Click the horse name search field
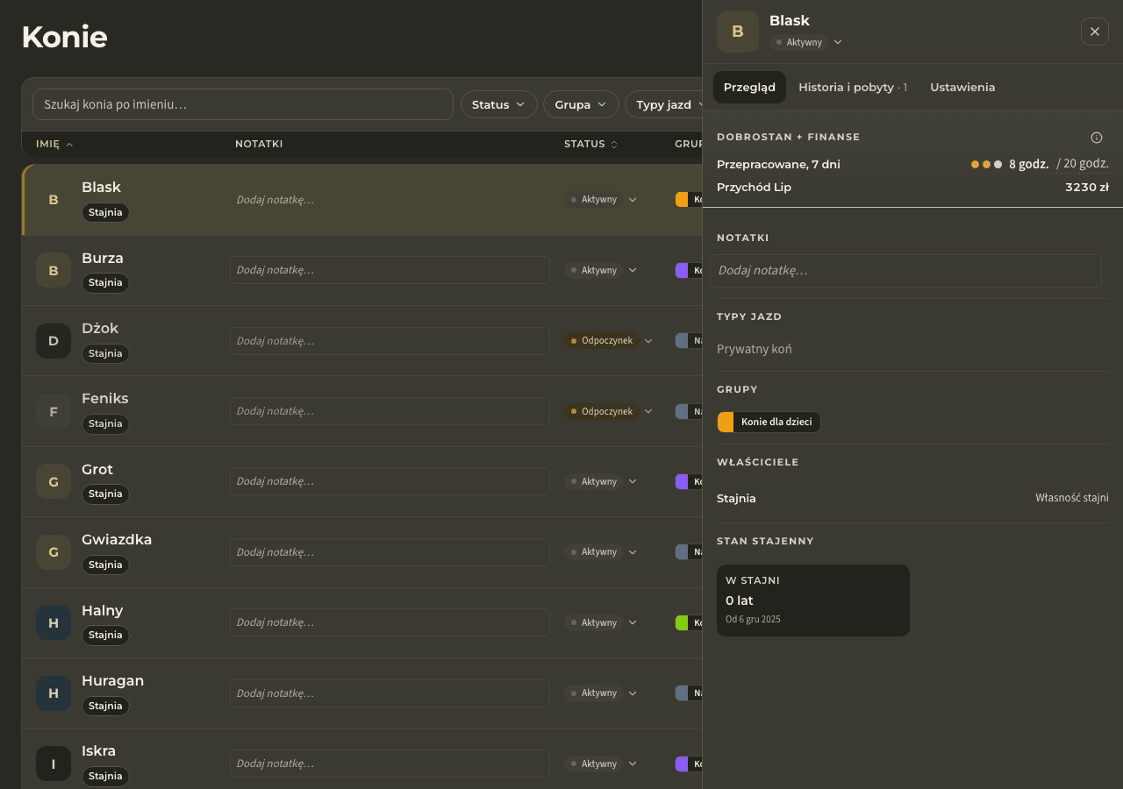 pyautogui.click(x=243, y=104)
